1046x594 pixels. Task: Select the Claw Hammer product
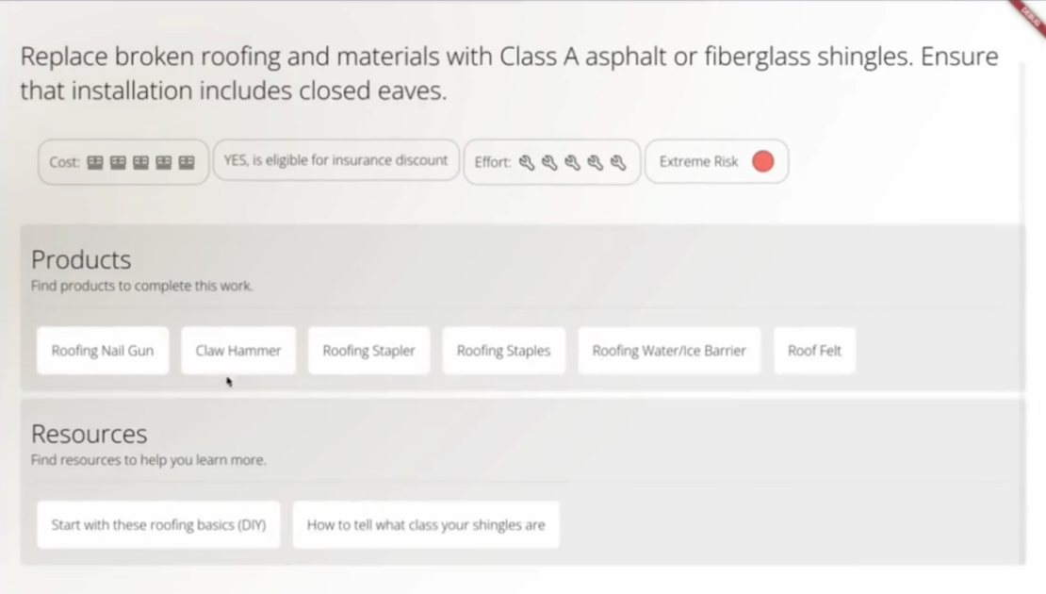pos(238,351)
